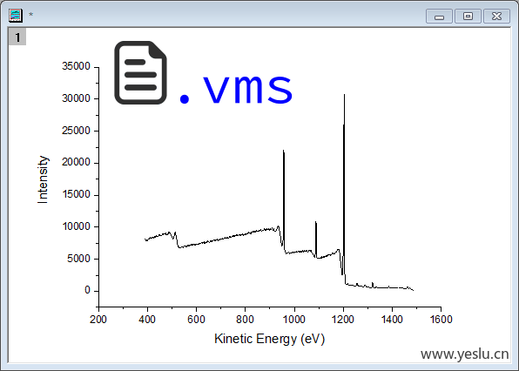Click the 20000 Y-axis tick label
This screenshot has height=371, width=519.
click(76, 162)
